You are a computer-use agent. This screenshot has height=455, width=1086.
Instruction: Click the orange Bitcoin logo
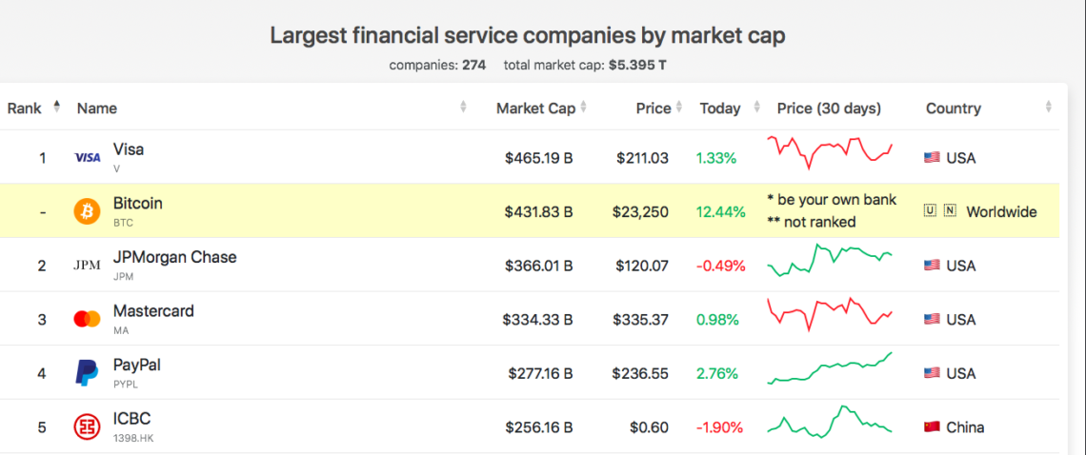pyautogui.click(x=87, y=211)
